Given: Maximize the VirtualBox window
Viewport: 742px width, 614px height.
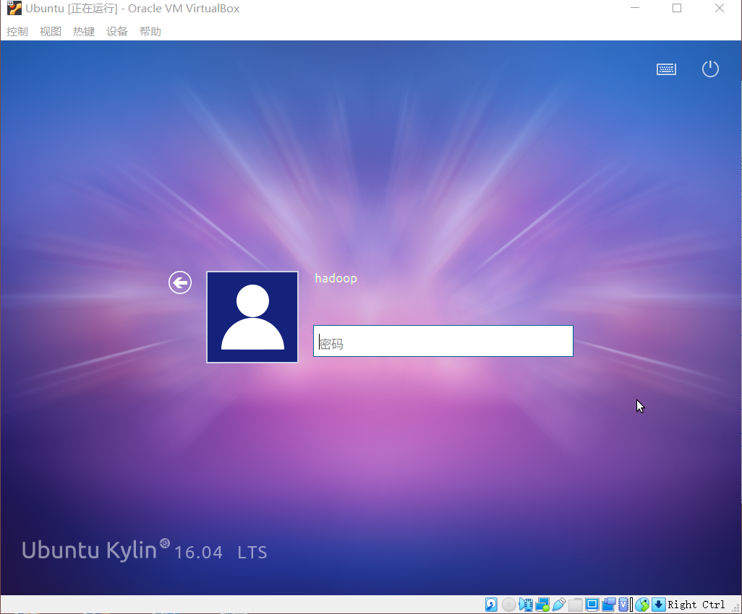Looking at the screenshot, I should point(677,8).
